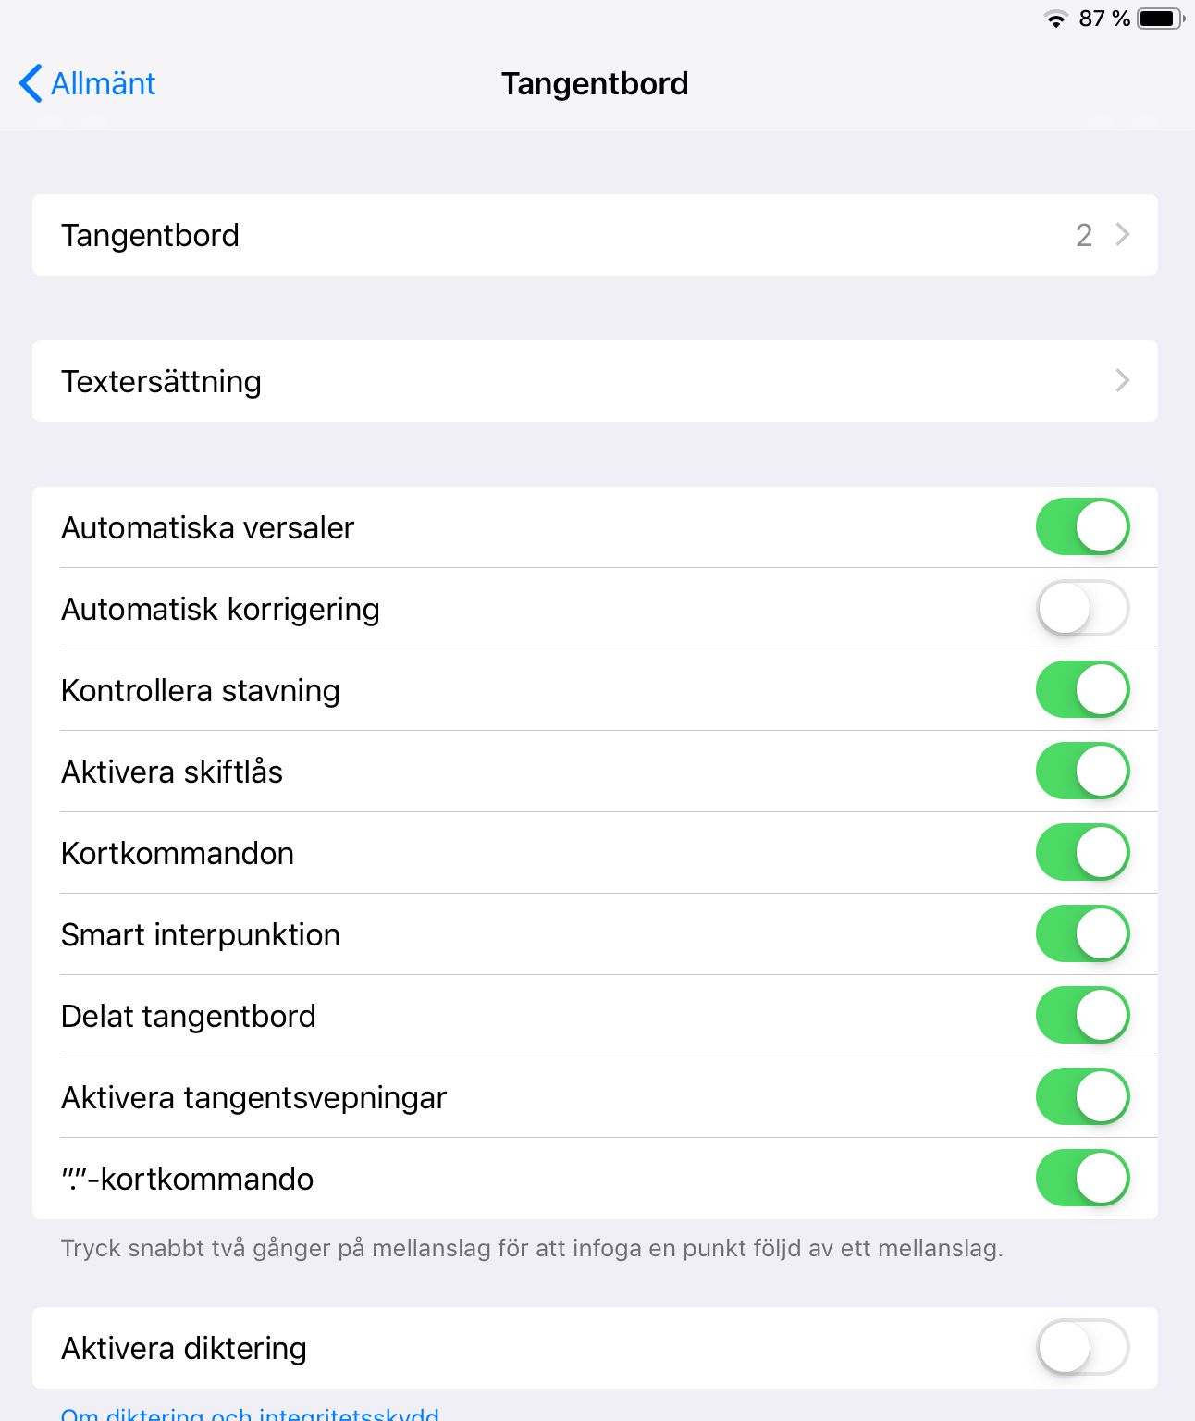Image resolution: width=1195 pixels, height=1421 pixels.
Task: Toggle Aktivera skiftlås off
Action: tap(1082, 772)
